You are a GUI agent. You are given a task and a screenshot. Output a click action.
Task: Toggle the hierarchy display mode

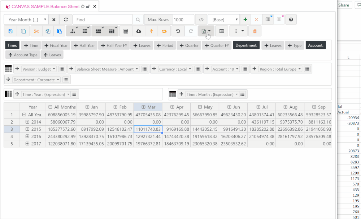coord(73,31)
